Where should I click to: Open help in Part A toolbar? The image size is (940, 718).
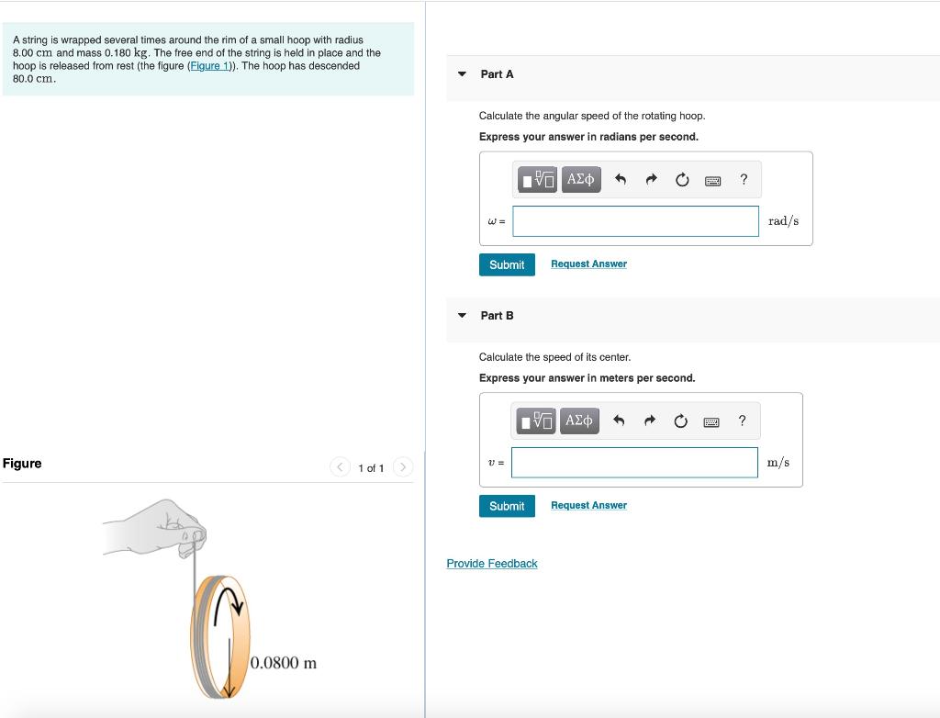pos(744,179)
